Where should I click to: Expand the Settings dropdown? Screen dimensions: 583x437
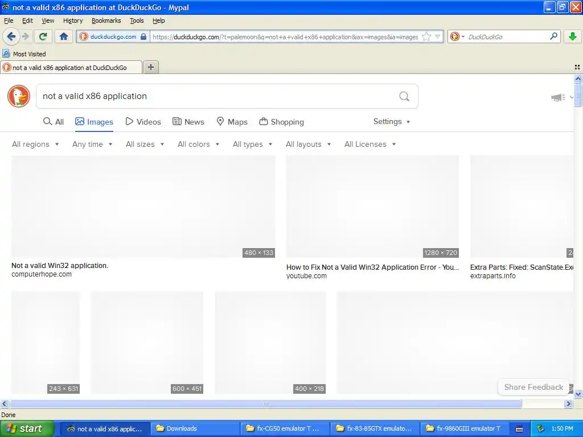[x=392, y=122]
